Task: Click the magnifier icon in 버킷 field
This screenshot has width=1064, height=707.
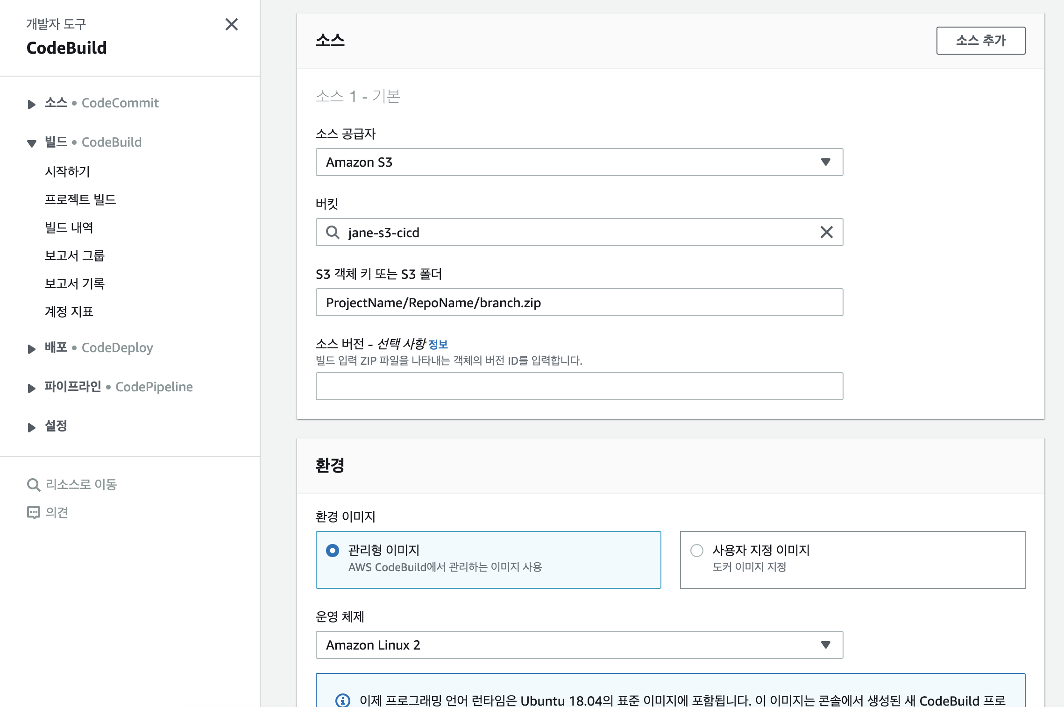Action: point(333,232)
